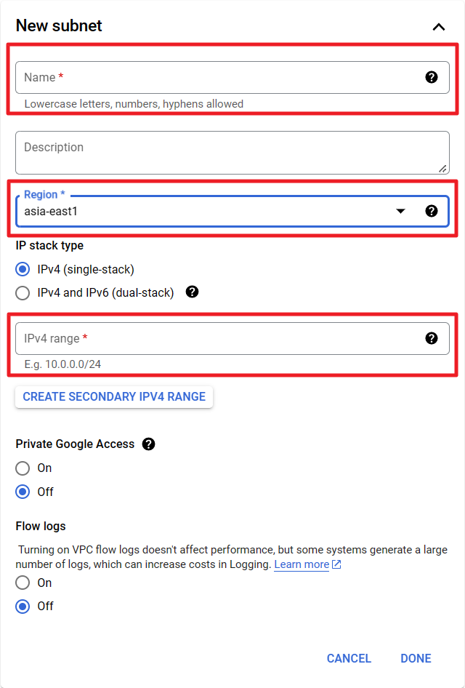Cancel the new subnet form
This screenshot has width=465, height=688.
click(x=349, y=658)
